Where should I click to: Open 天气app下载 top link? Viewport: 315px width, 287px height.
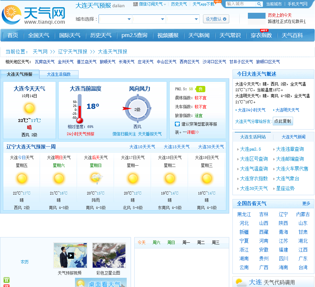[x=203, y=4]
